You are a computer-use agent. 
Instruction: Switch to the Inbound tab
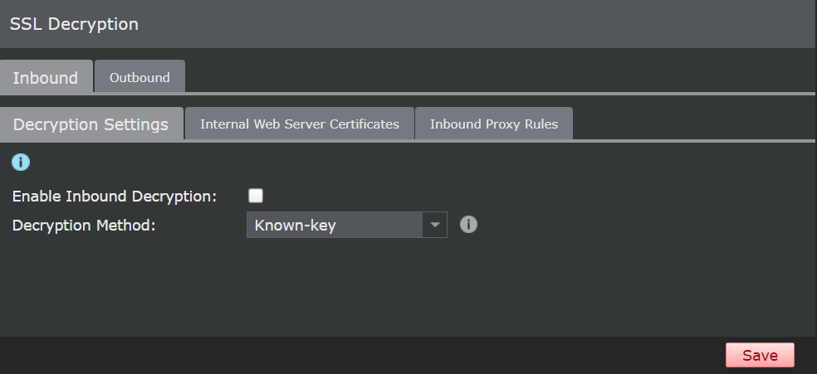tap(46, 77)
